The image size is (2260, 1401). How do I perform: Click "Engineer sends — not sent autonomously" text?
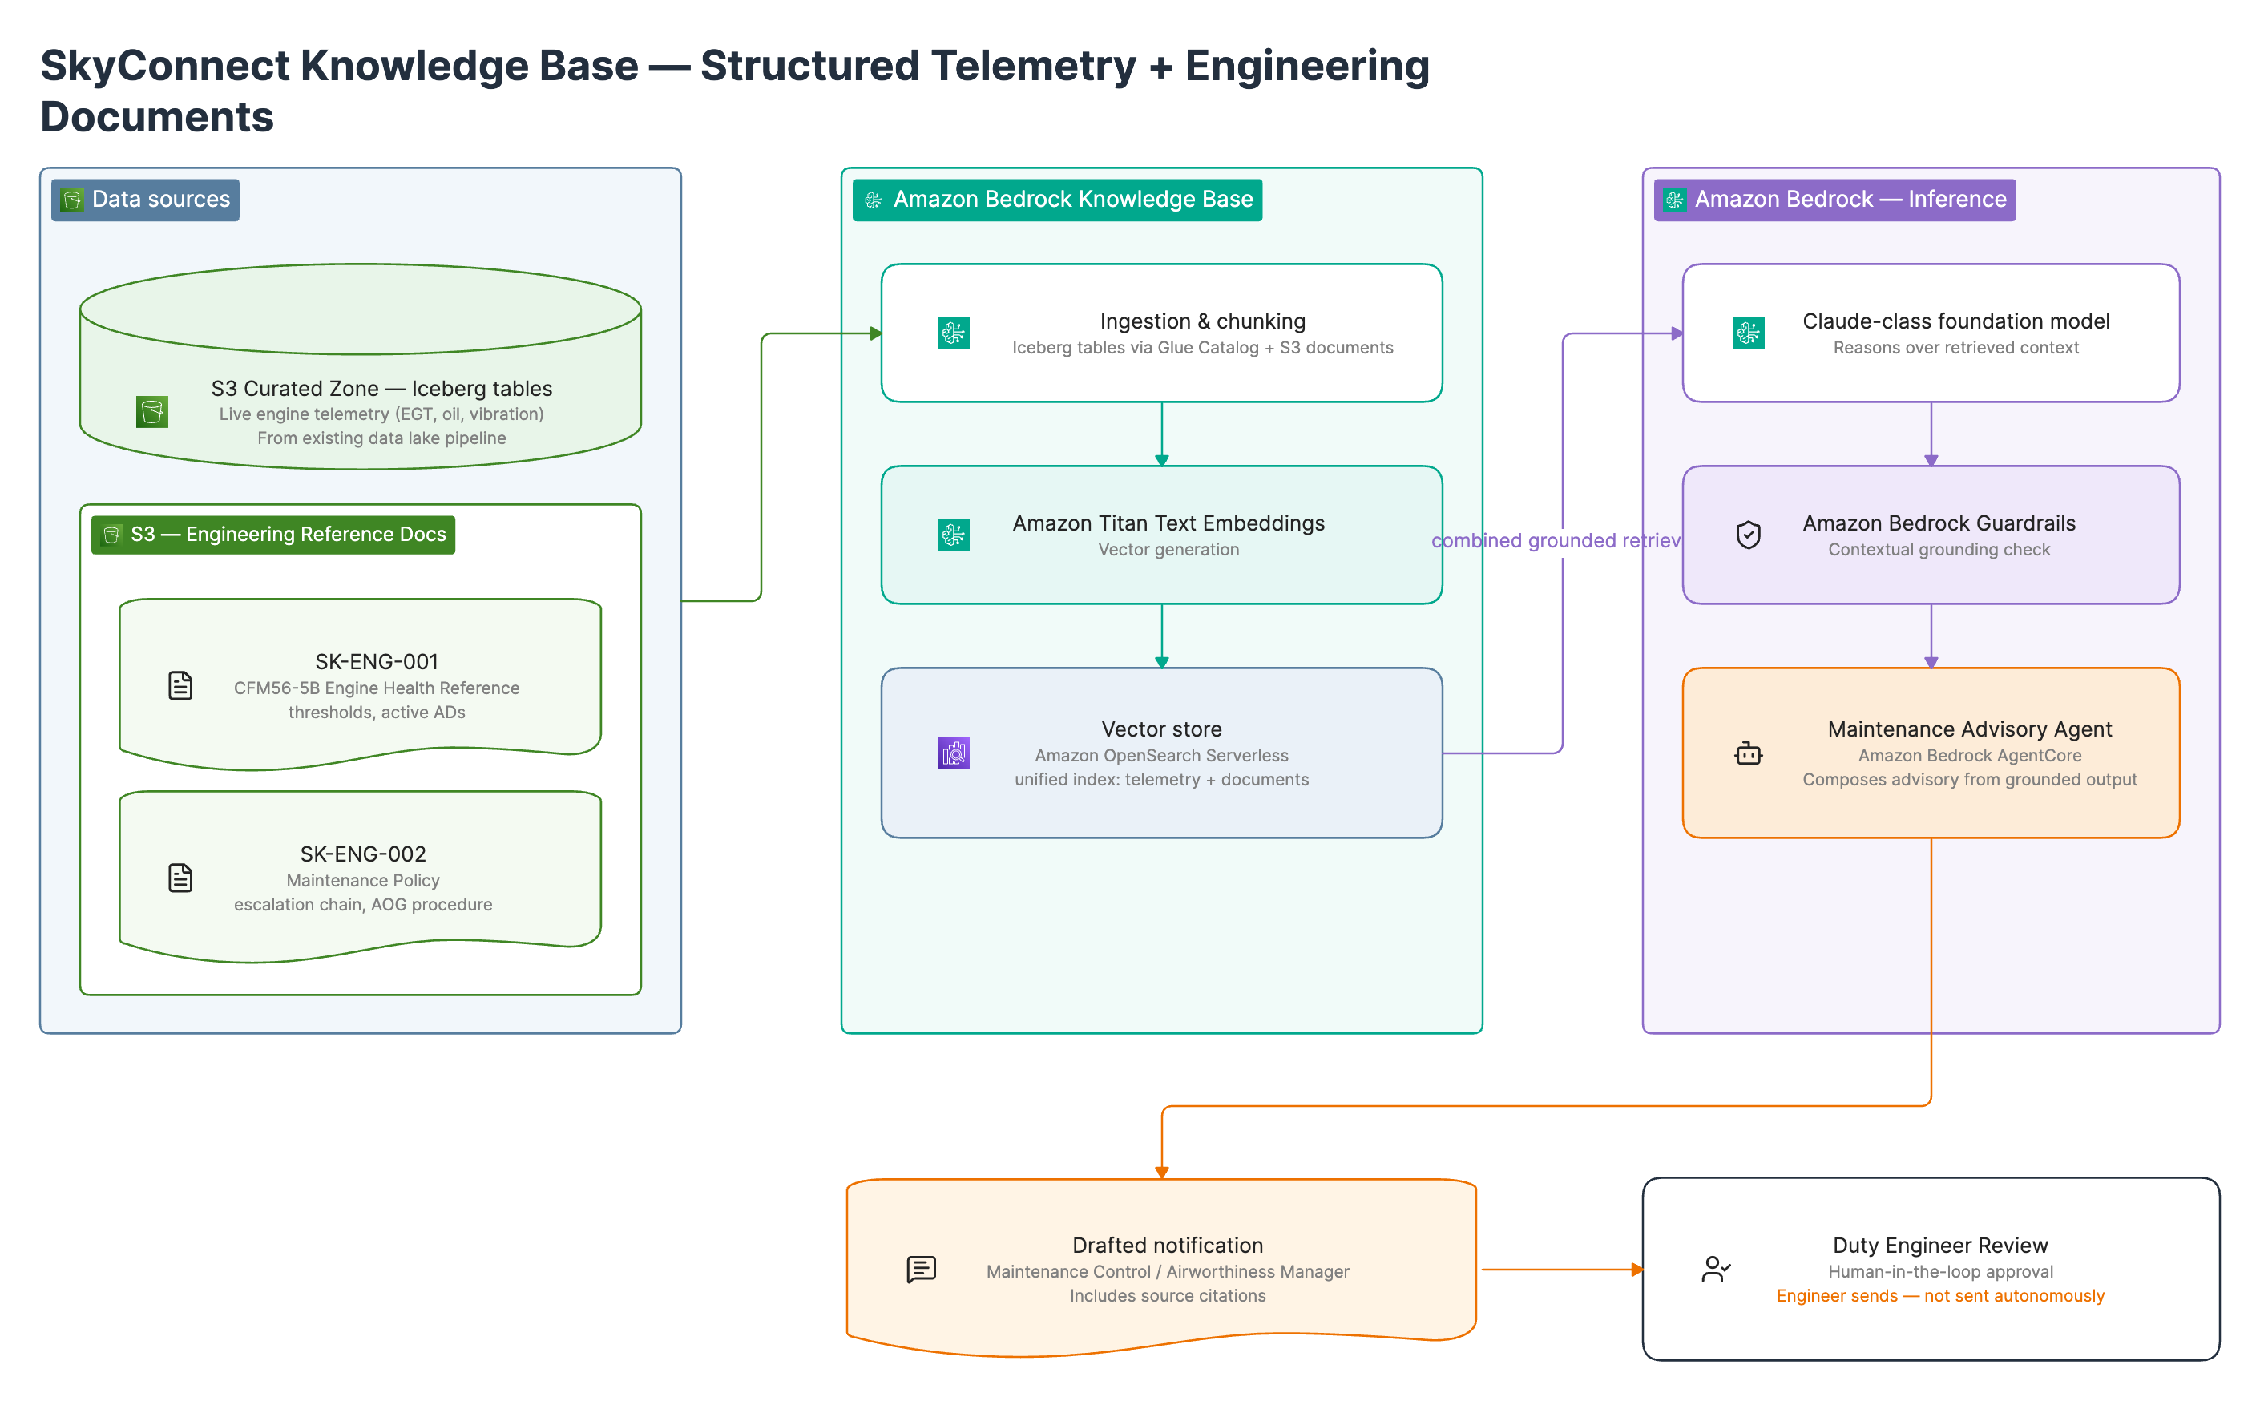pyautogui.click(x=1940, y=1295)
